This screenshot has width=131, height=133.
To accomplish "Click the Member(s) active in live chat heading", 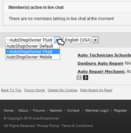I will pyautogui.click(x=36, y=7).
